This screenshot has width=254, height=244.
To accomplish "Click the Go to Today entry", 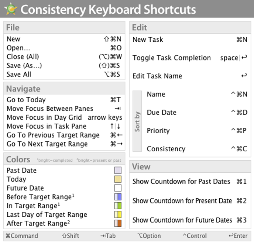I will (26, 100).
